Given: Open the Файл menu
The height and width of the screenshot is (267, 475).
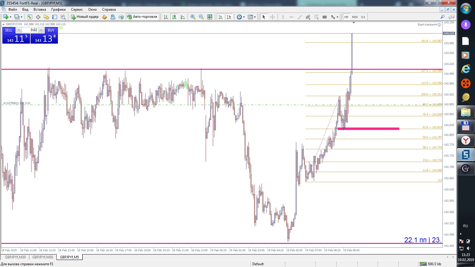Looking at the screenshot, I should (x=12, y=9).
